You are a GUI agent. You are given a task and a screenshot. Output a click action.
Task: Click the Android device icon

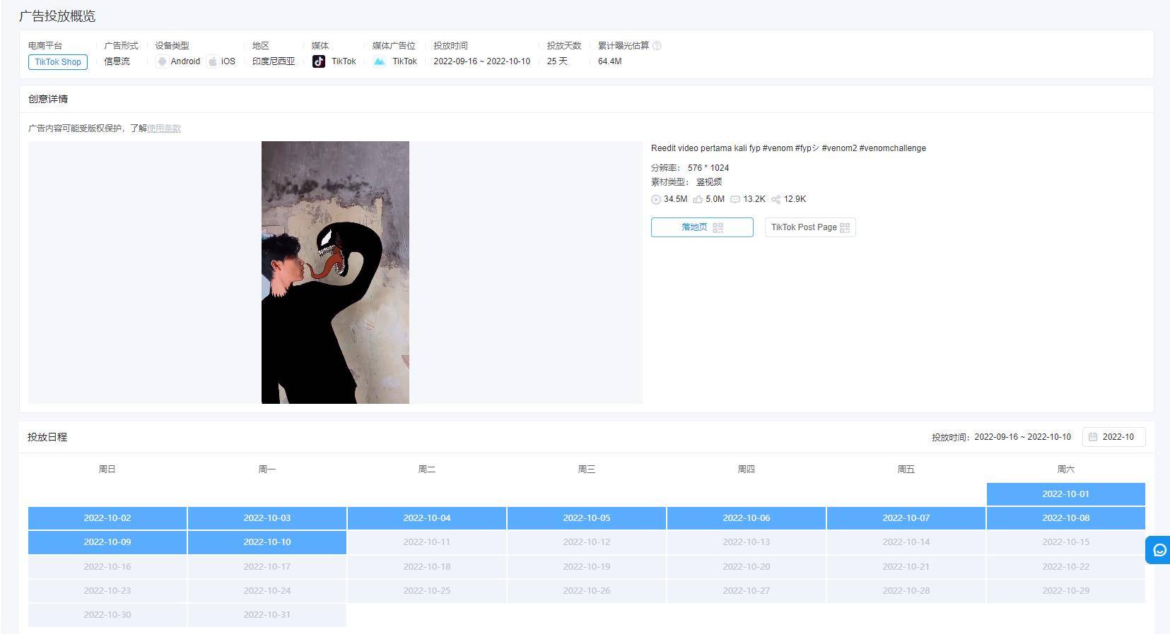162,61
